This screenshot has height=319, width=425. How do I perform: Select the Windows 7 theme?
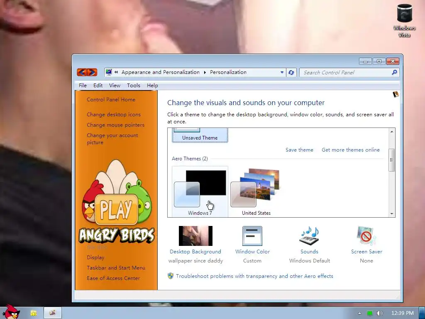click(200, 191)
